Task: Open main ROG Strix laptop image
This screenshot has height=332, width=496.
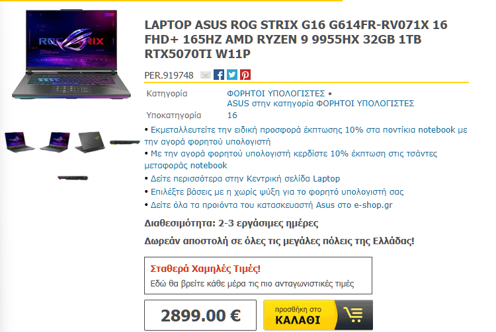Action: 71,54
